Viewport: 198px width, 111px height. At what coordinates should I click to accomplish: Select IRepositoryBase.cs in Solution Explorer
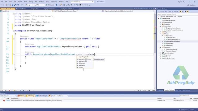tap(171, 49)
